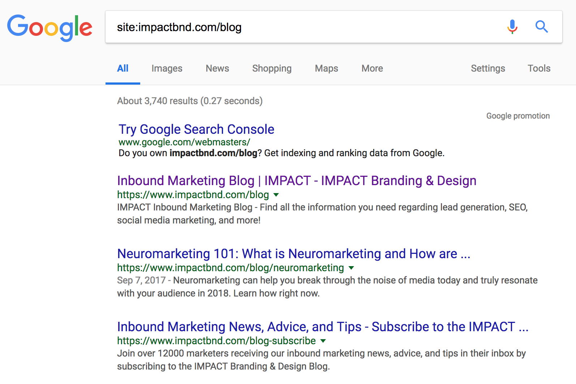Click the https://www.impactbnd.com/blog/neuromarketing URL text

pyautogui.click(x=231, y=268)
